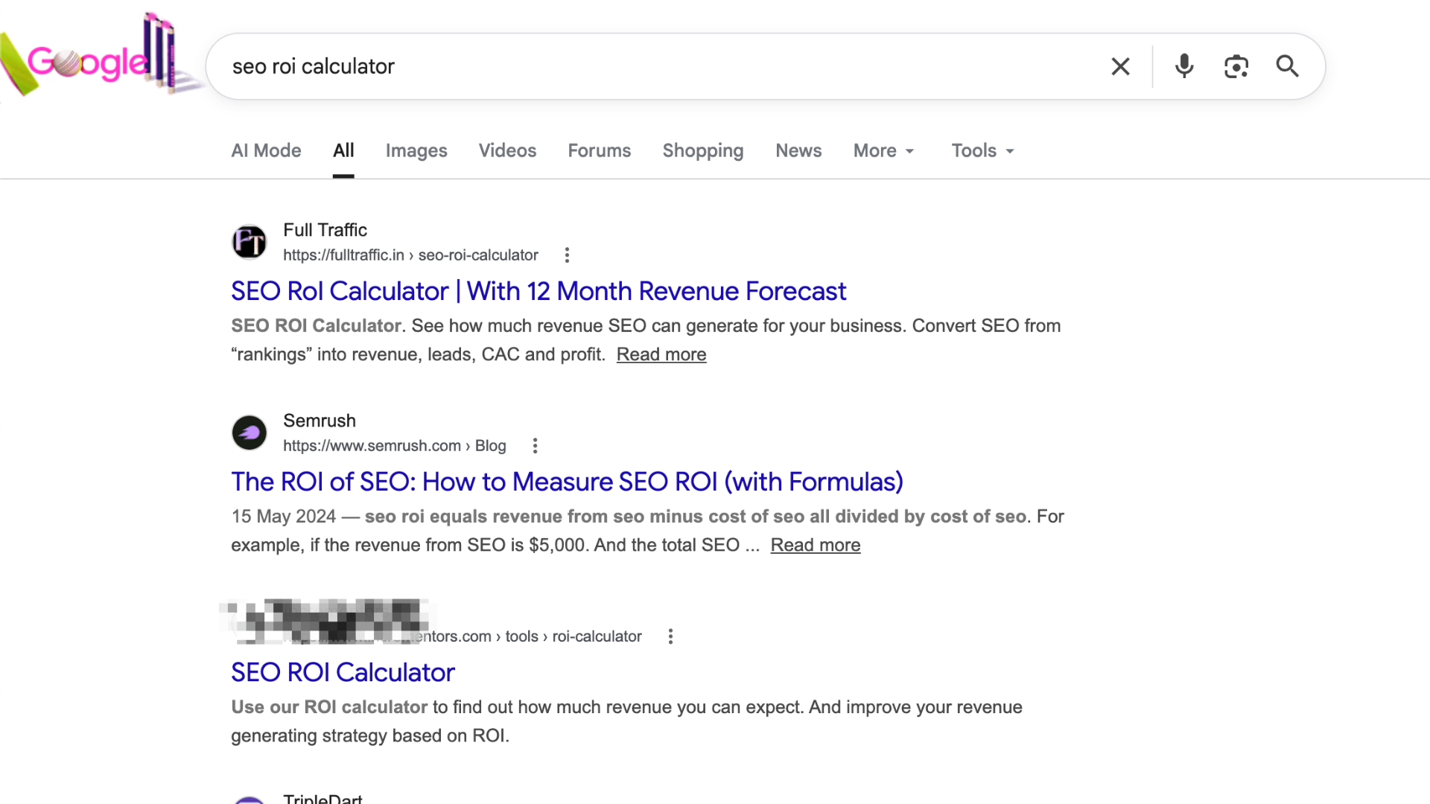Open the Videos tab
The height and width of the screenshot is (804, 1430).
[507, 150]
